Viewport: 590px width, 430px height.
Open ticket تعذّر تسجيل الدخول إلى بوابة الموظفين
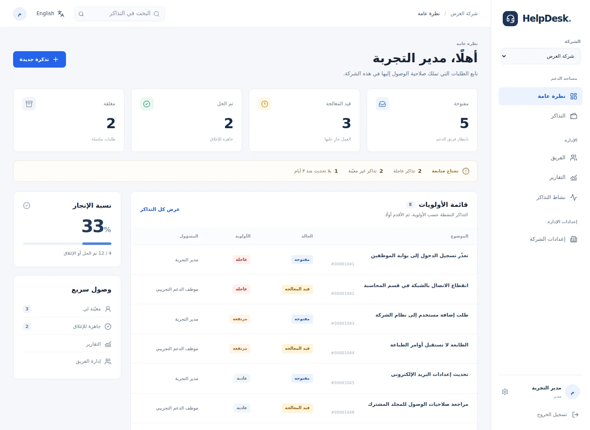tap(420, 256)
